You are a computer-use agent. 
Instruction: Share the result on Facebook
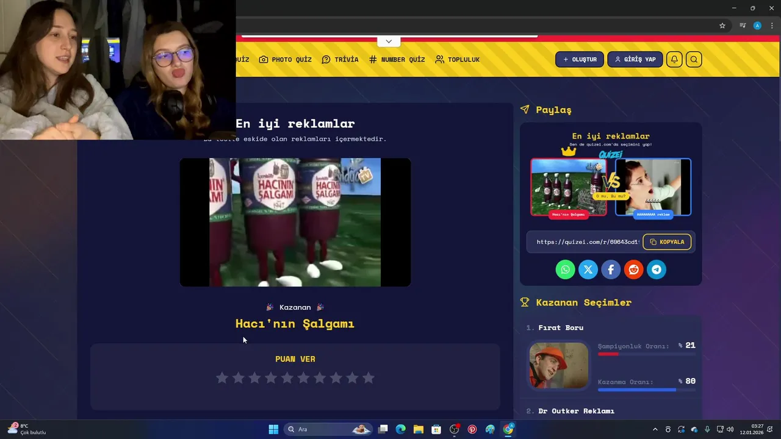(611, 269)
